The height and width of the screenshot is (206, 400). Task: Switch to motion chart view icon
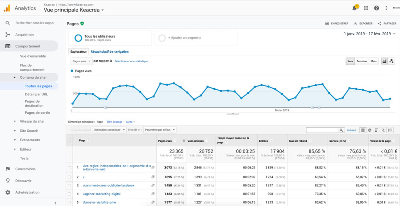tap(391, 61)
